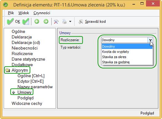Select Ogólne at the top of the tree
The image size is (162, 119).
pos(18,32)
